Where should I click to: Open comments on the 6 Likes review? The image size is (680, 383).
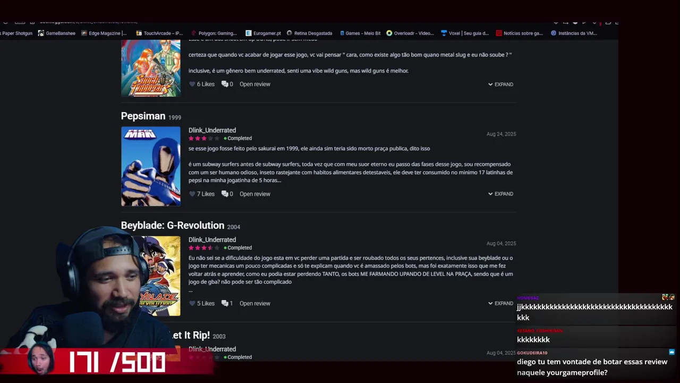tap(227, 84)
